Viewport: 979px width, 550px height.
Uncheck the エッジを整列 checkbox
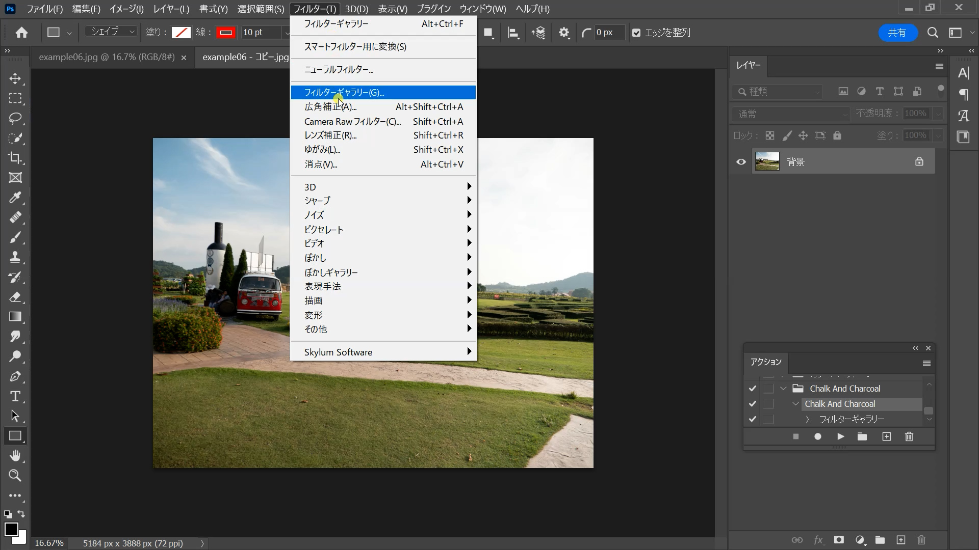coord(636,33)
